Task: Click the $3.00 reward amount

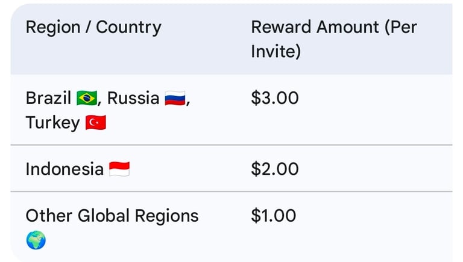Action: [274, 98]
